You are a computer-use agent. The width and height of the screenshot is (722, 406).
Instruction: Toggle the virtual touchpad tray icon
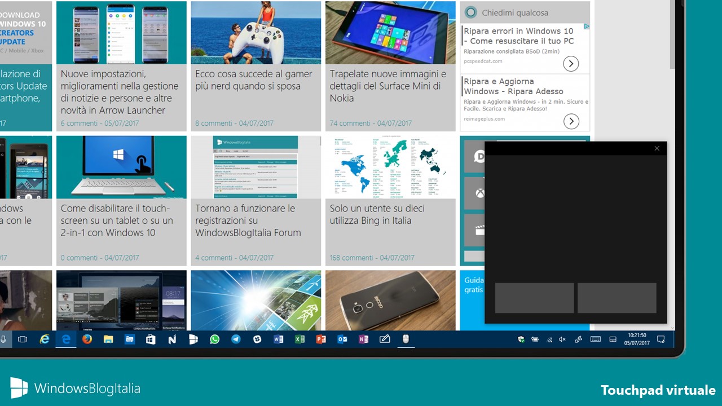coord(613,339)
